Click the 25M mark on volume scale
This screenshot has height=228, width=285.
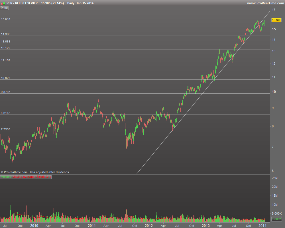click(x=274, y=178)
